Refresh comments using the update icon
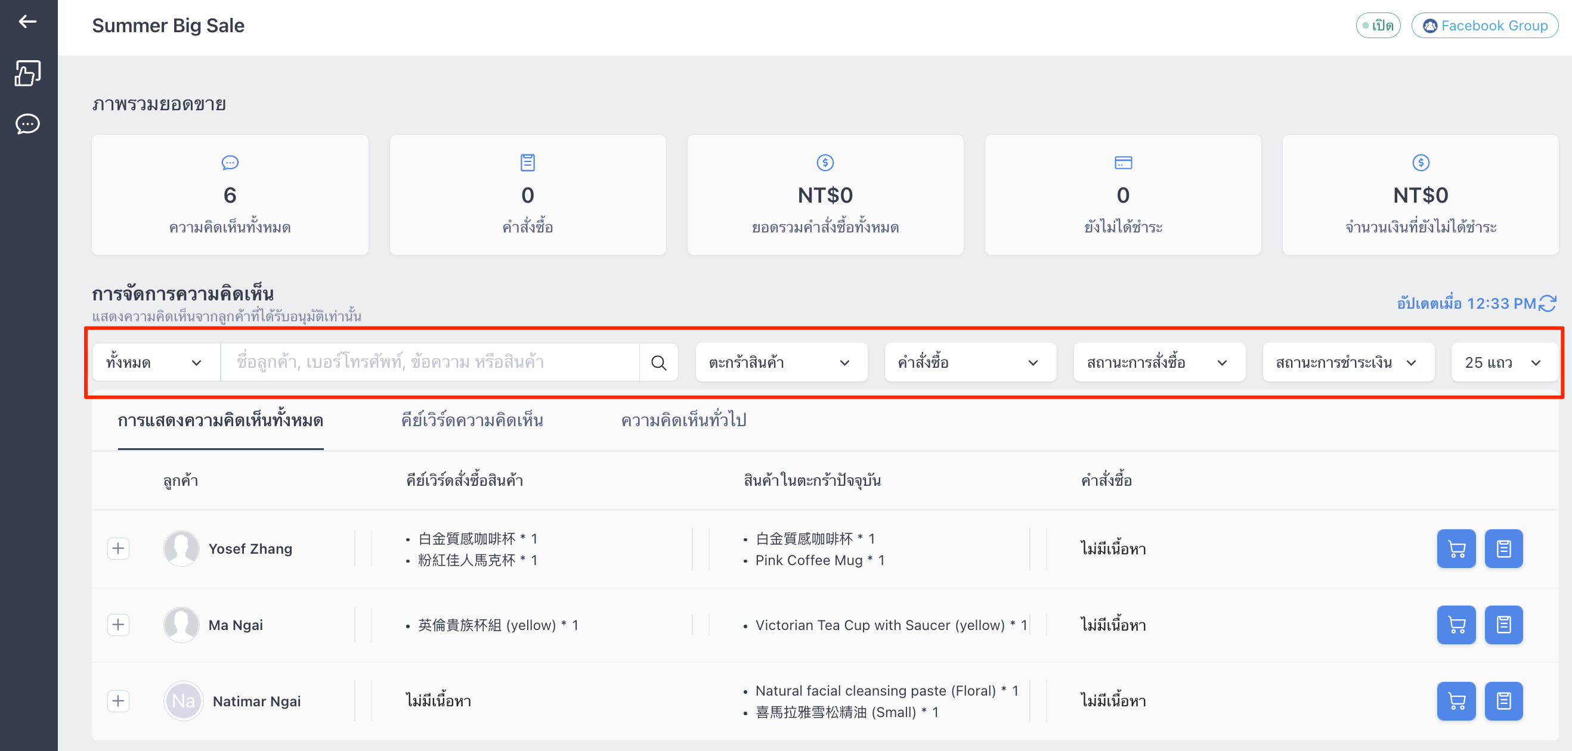 pos(1547,303)
